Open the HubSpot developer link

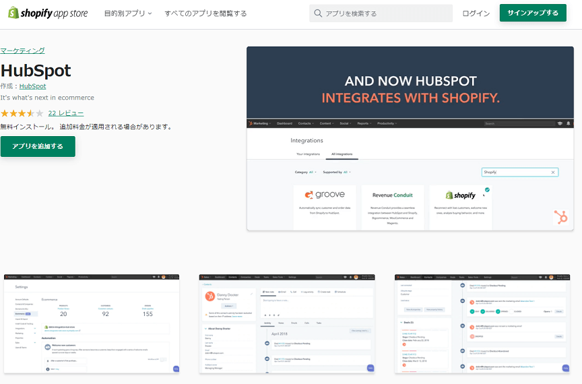pos(32,86)
